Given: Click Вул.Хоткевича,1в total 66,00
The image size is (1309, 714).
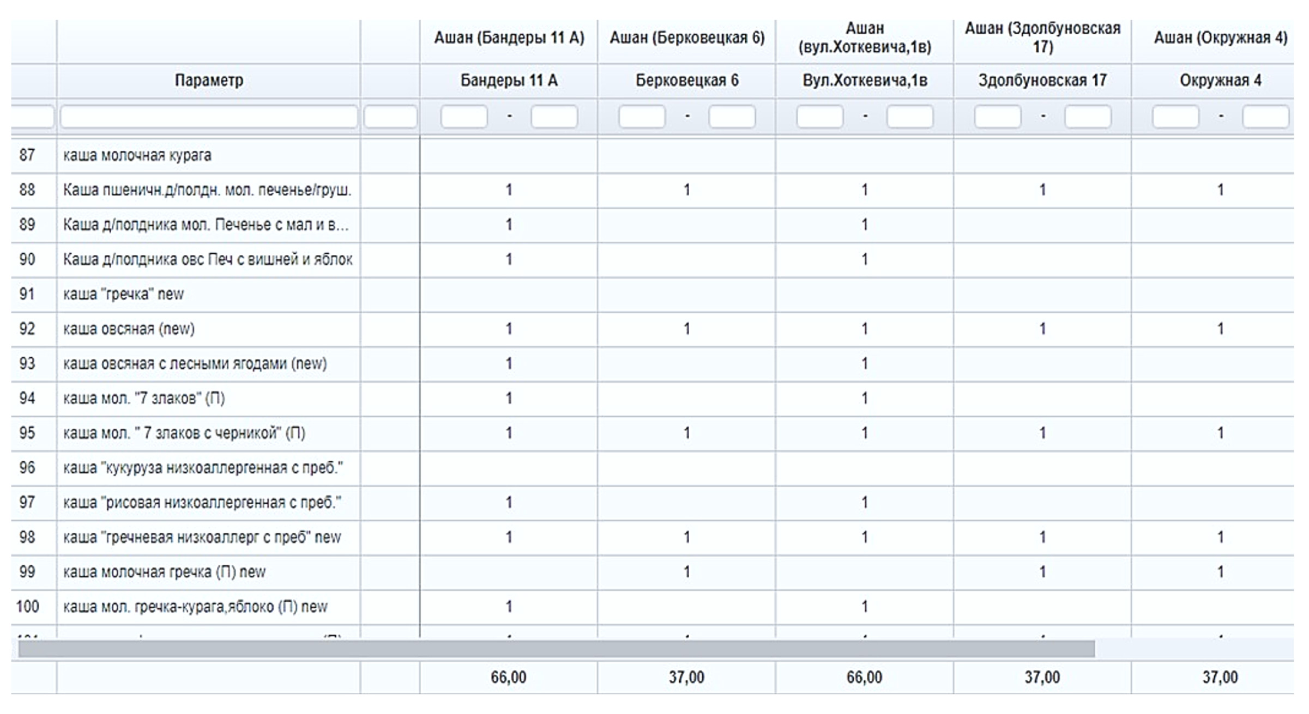Looking at the screenshot, I should click(x=865, y=678).
